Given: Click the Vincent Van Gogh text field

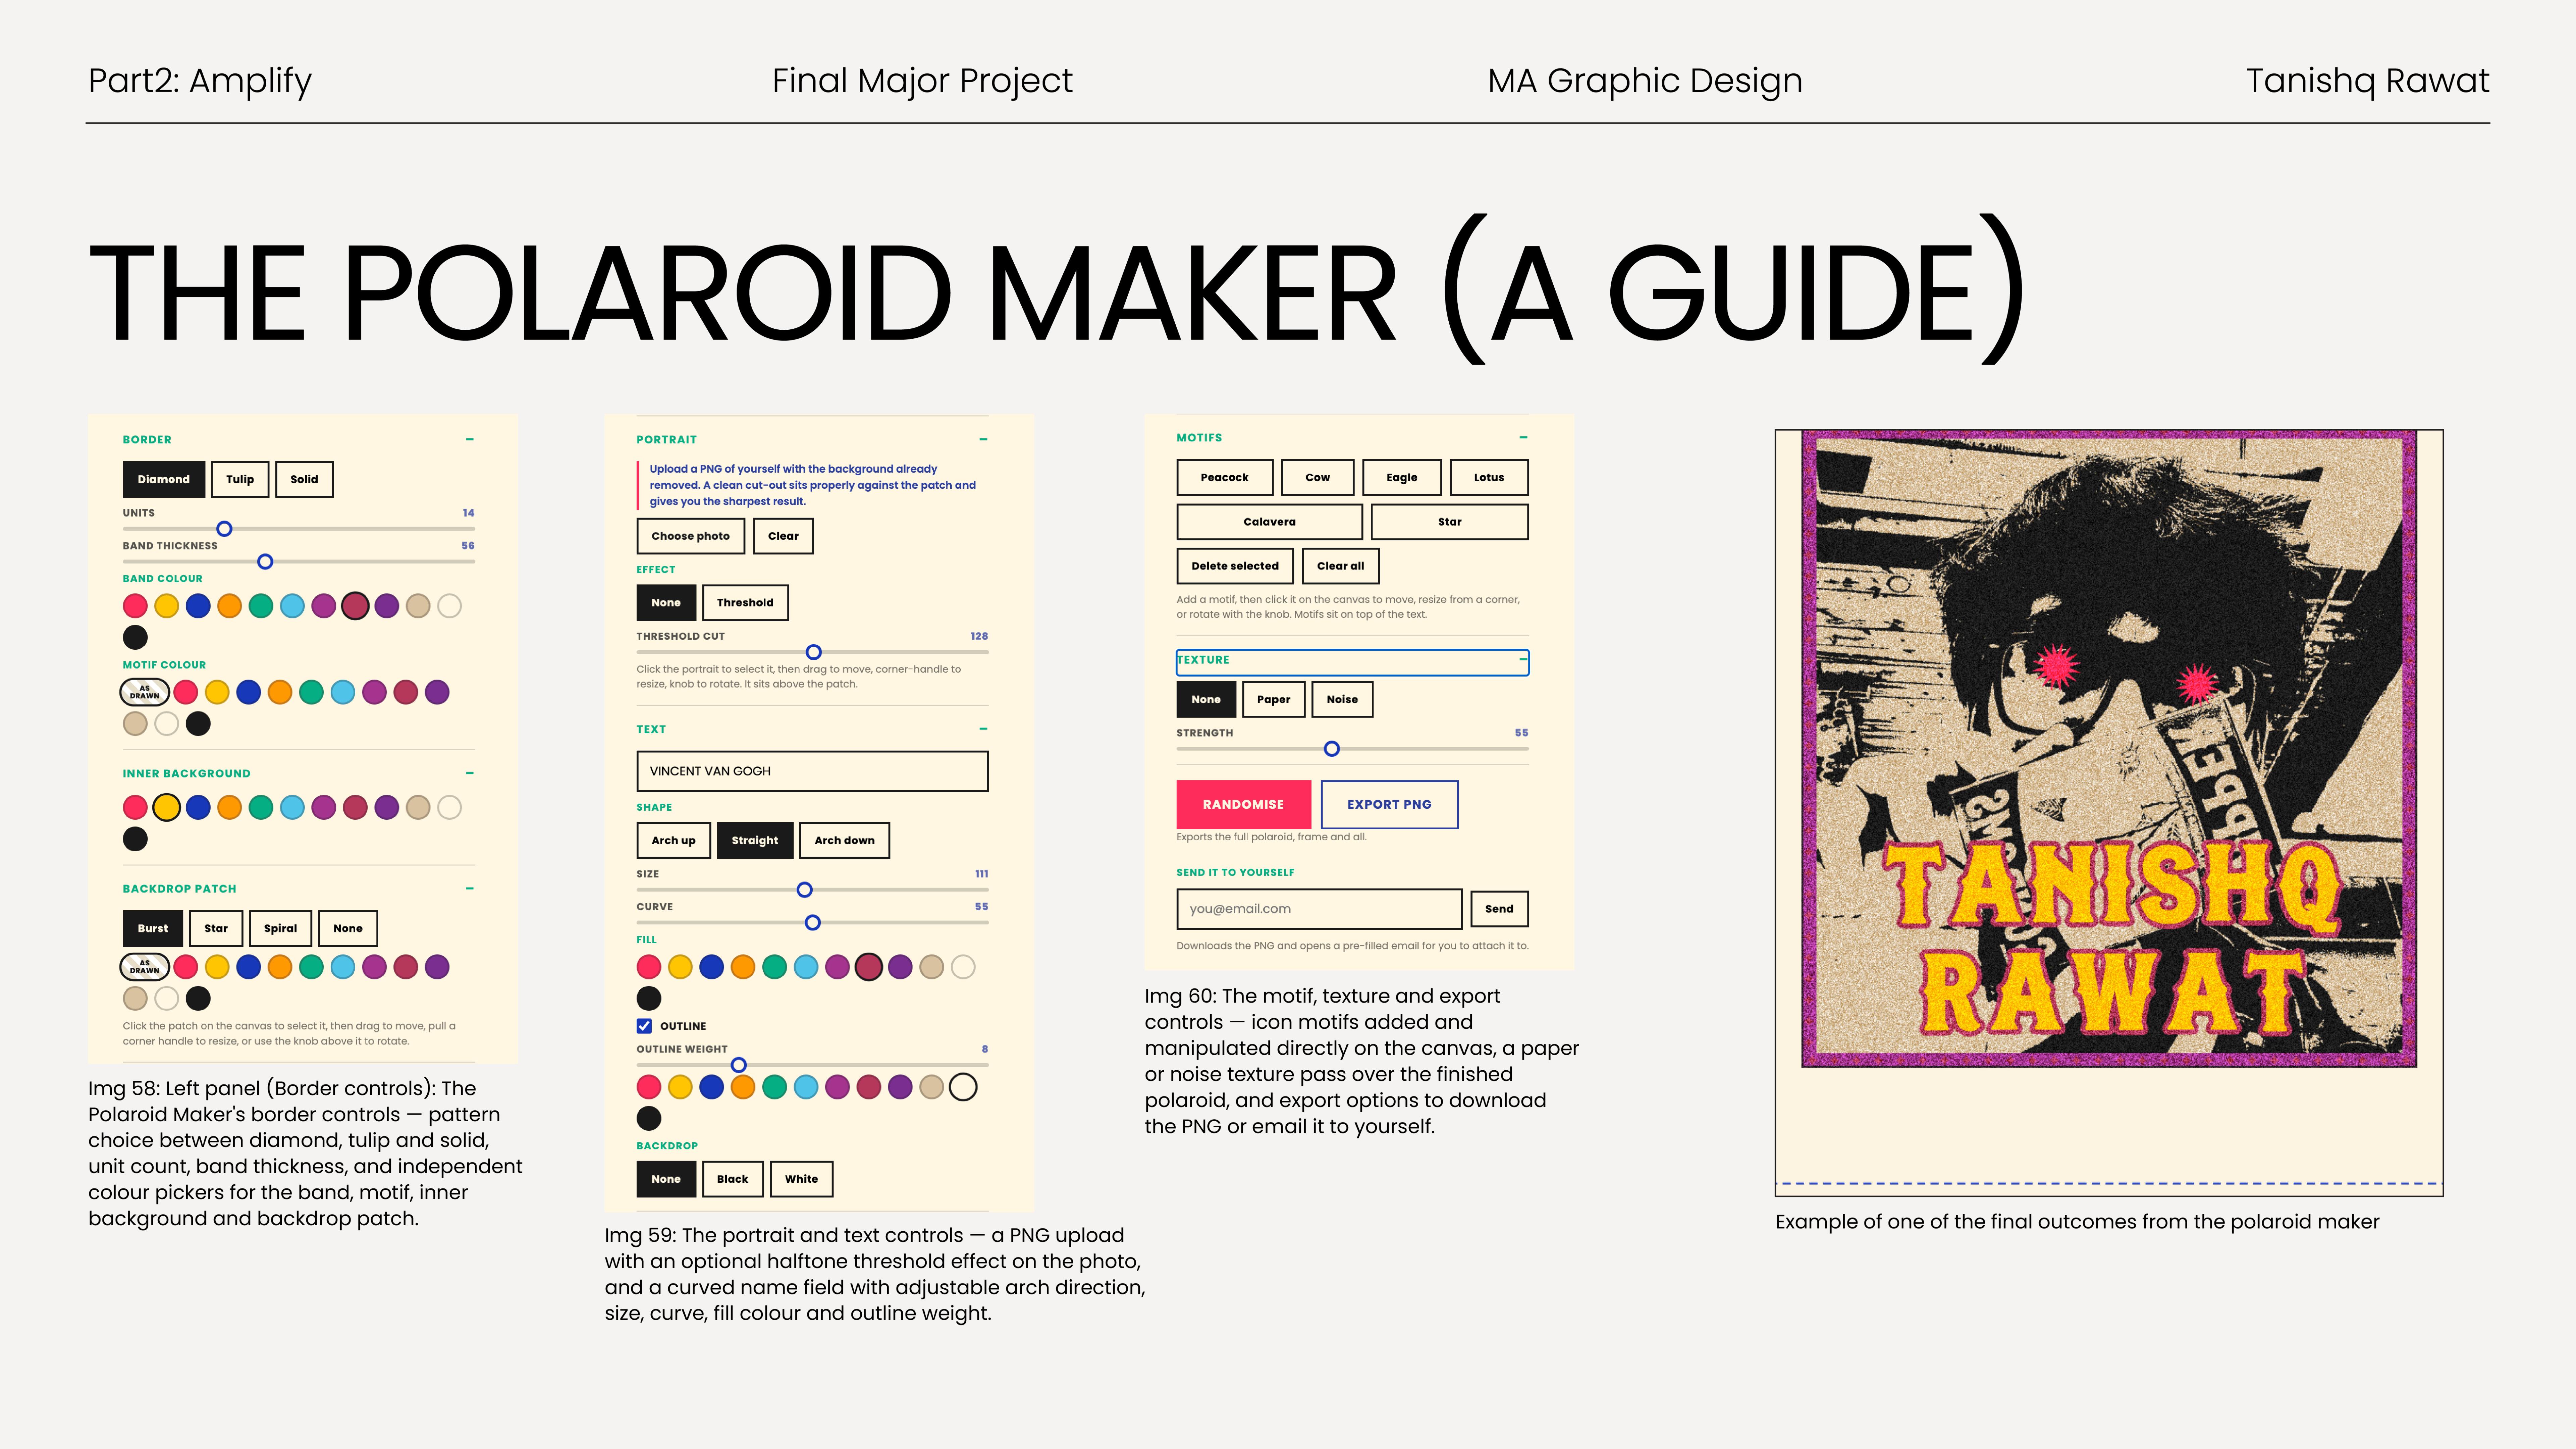Looking at the screenshot, I should tap(812, 771).
